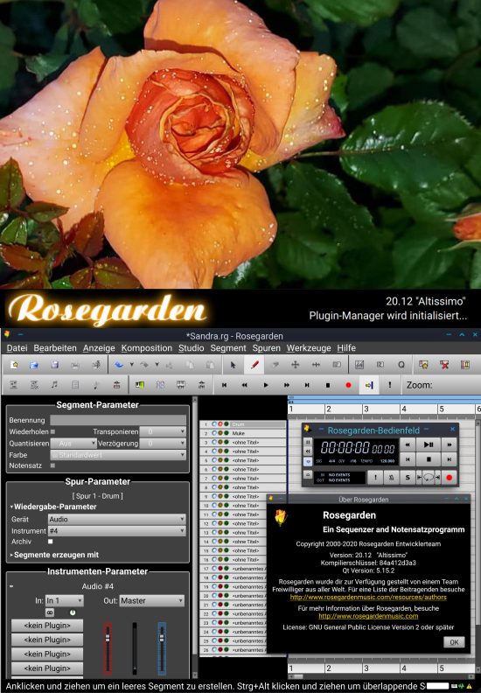Click the panic exclamation icon in main toolbar
The height and width of the screenshot is (693, 481).
pyautogui.click(x=389, y=385)
